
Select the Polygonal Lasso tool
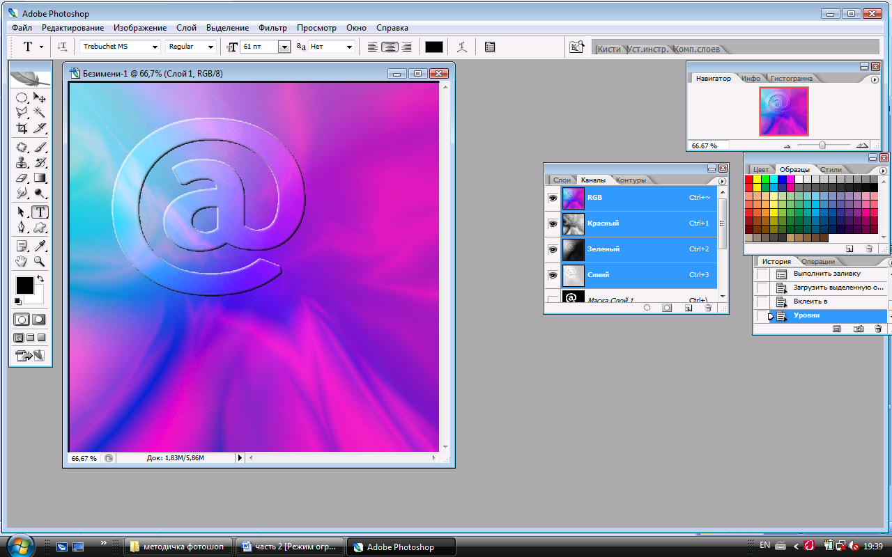tap(22, 113)
